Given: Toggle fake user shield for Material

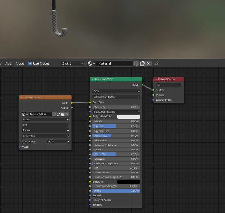Looking at the screenshot, I should click(x=136, y=63).
